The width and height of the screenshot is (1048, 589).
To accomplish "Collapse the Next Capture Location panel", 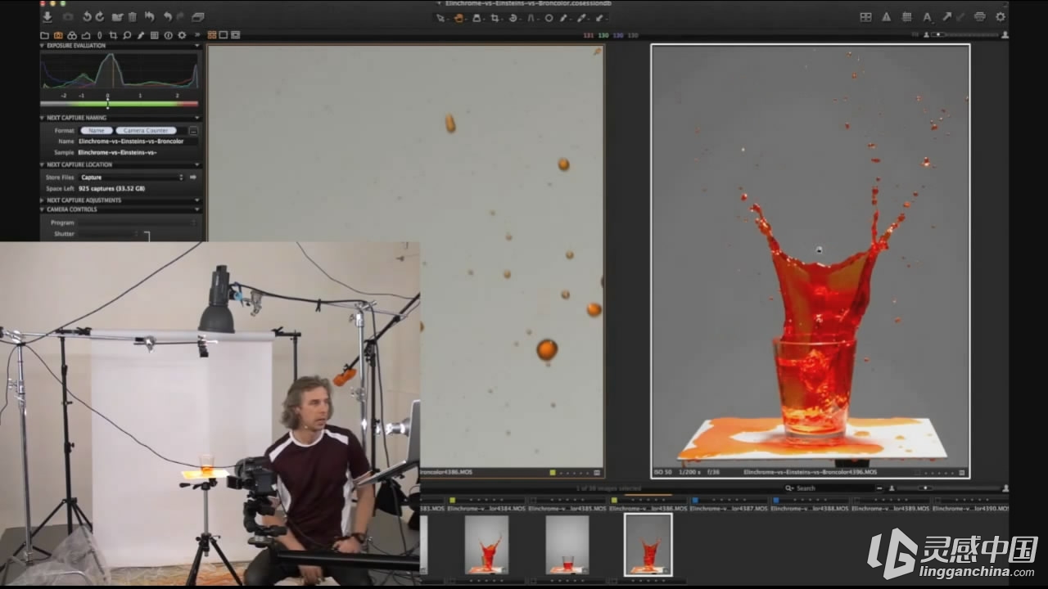I will coord(43,164).
